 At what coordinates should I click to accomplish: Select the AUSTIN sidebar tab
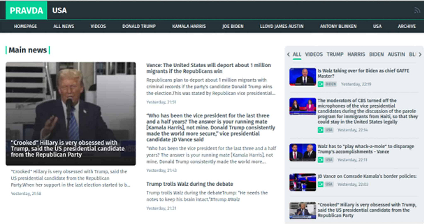pyautogui.click(x=396, y=54)
